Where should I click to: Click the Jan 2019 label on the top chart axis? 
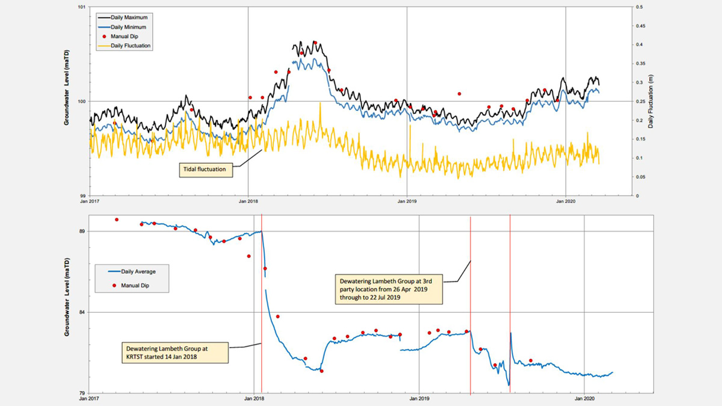point(407,202)
